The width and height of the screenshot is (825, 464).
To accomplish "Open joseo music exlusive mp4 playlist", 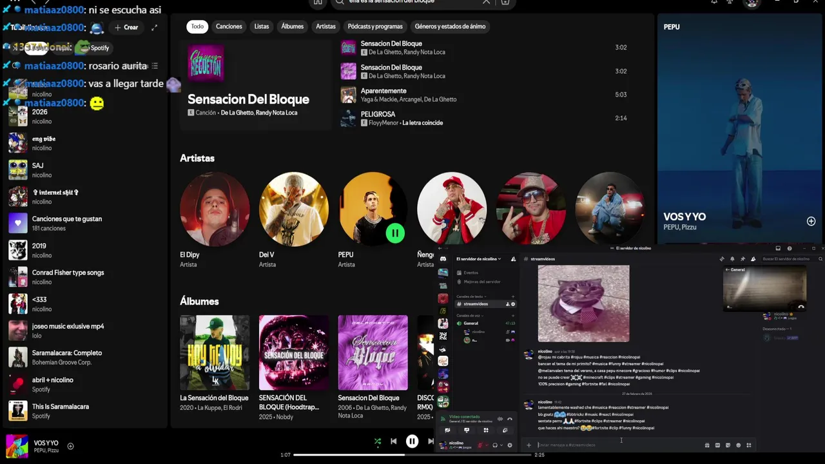I will point(84,331).
